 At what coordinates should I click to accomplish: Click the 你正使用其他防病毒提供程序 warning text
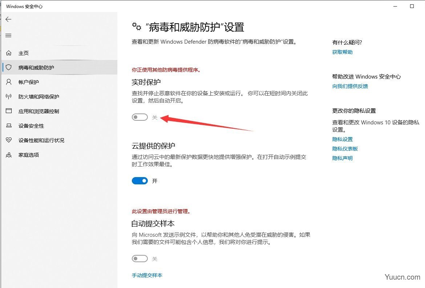[166, 70]
